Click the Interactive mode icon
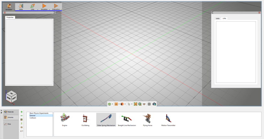The image size is (264, 139). coord(56,6)
